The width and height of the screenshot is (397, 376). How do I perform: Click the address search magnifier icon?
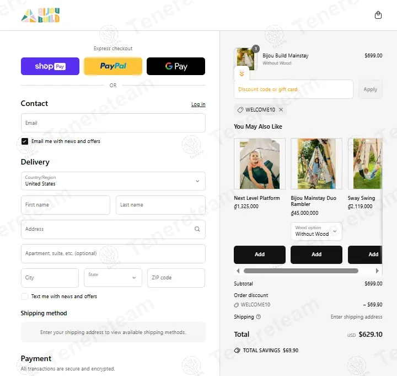coord(197,229)
